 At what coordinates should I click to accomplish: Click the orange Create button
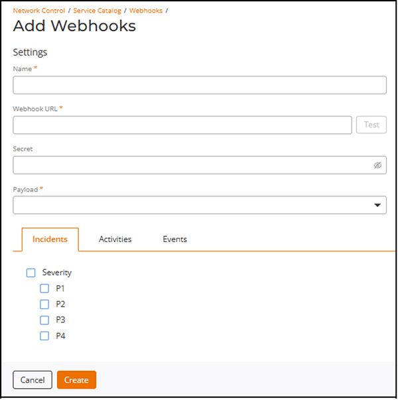[76, 380]
